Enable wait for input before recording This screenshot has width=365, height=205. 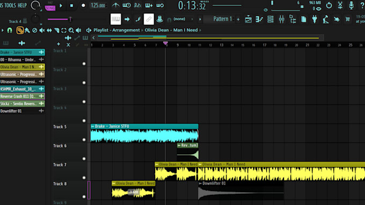coord(127,5)
